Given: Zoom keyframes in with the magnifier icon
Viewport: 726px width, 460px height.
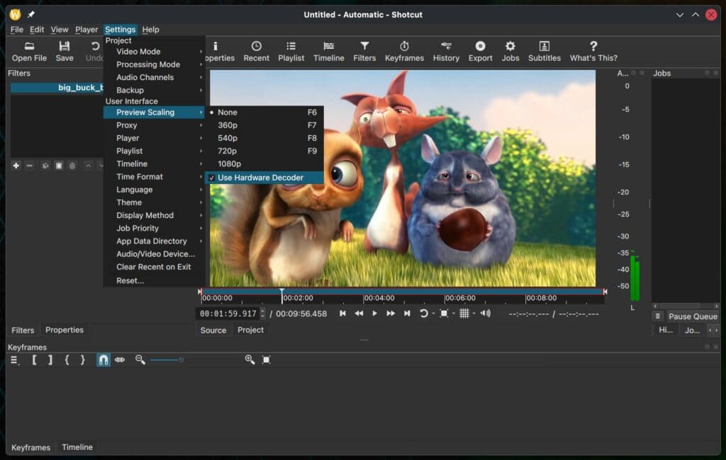Looking at the screenshot, I should click(x=249, y=360).
